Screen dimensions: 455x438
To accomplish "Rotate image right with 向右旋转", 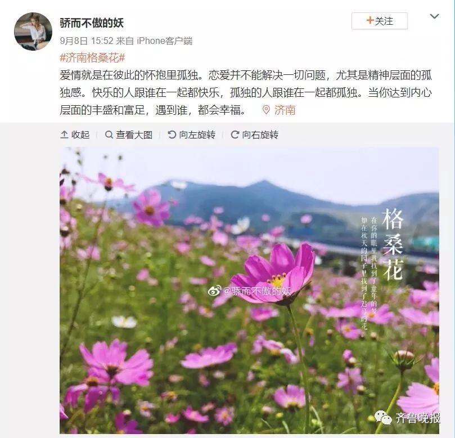I will tap(254, 135).
